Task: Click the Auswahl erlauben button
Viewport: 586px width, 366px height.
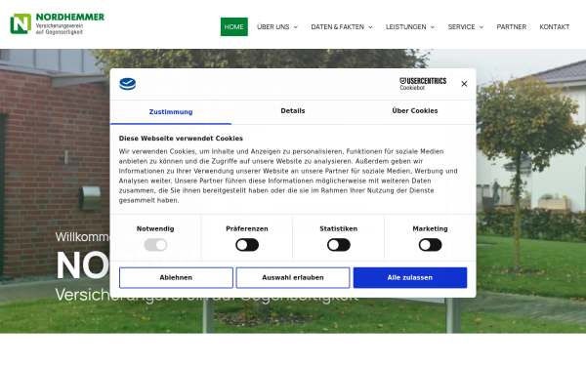Action: (293, 277)
